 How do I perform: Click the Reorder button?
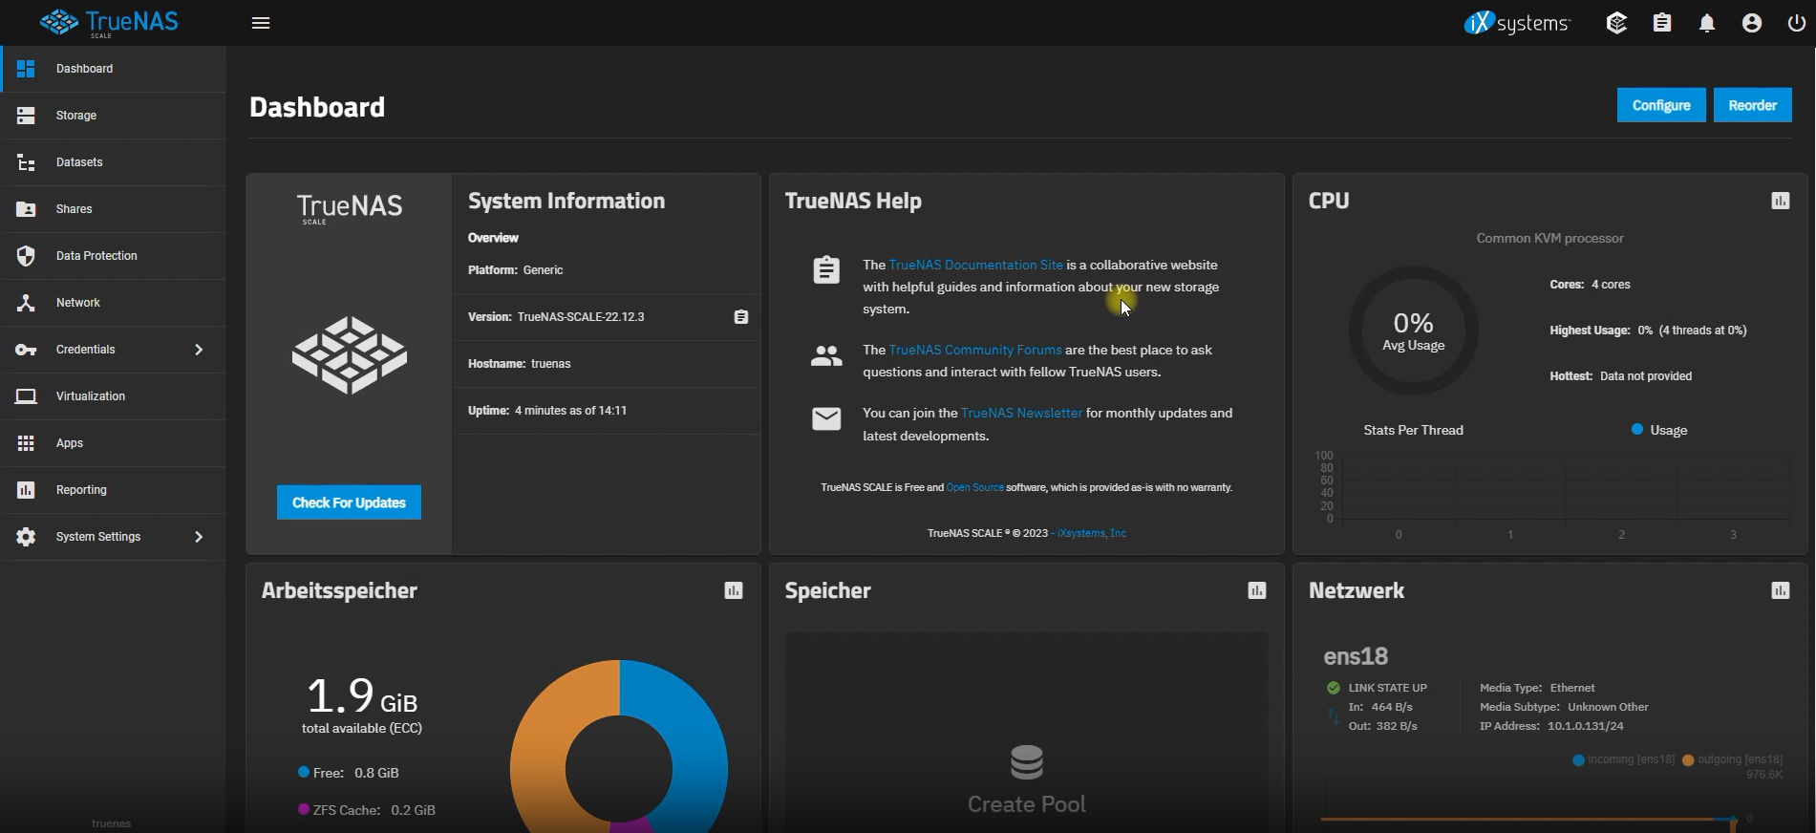[1753, 105]
